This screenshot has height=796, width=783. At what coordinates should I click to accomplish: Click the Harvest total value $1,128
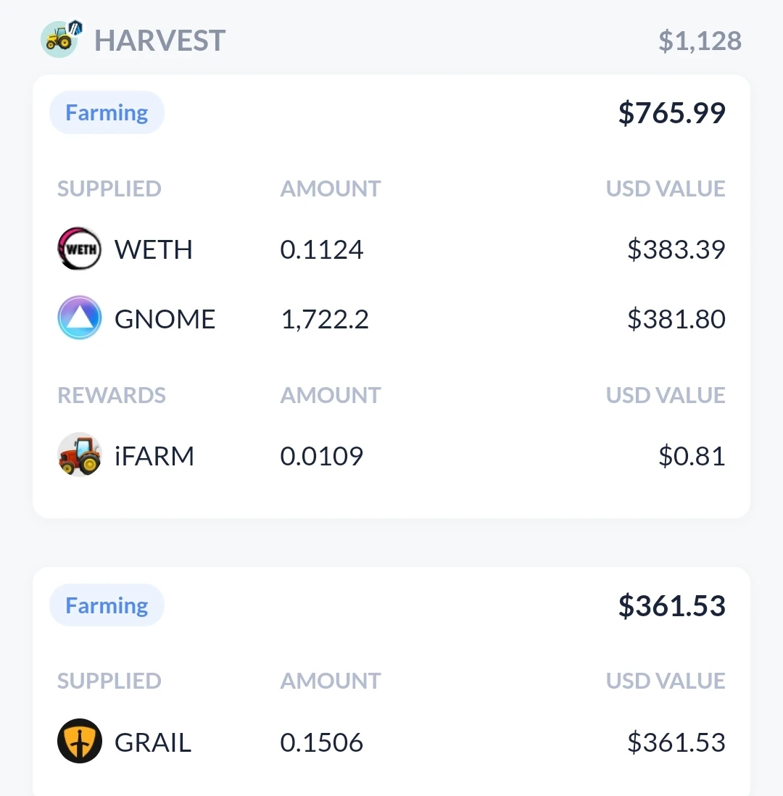[x=700, y=41]
